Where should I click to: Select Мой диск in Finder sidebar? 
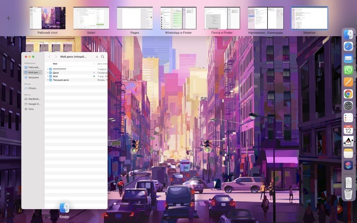(33, 72)
